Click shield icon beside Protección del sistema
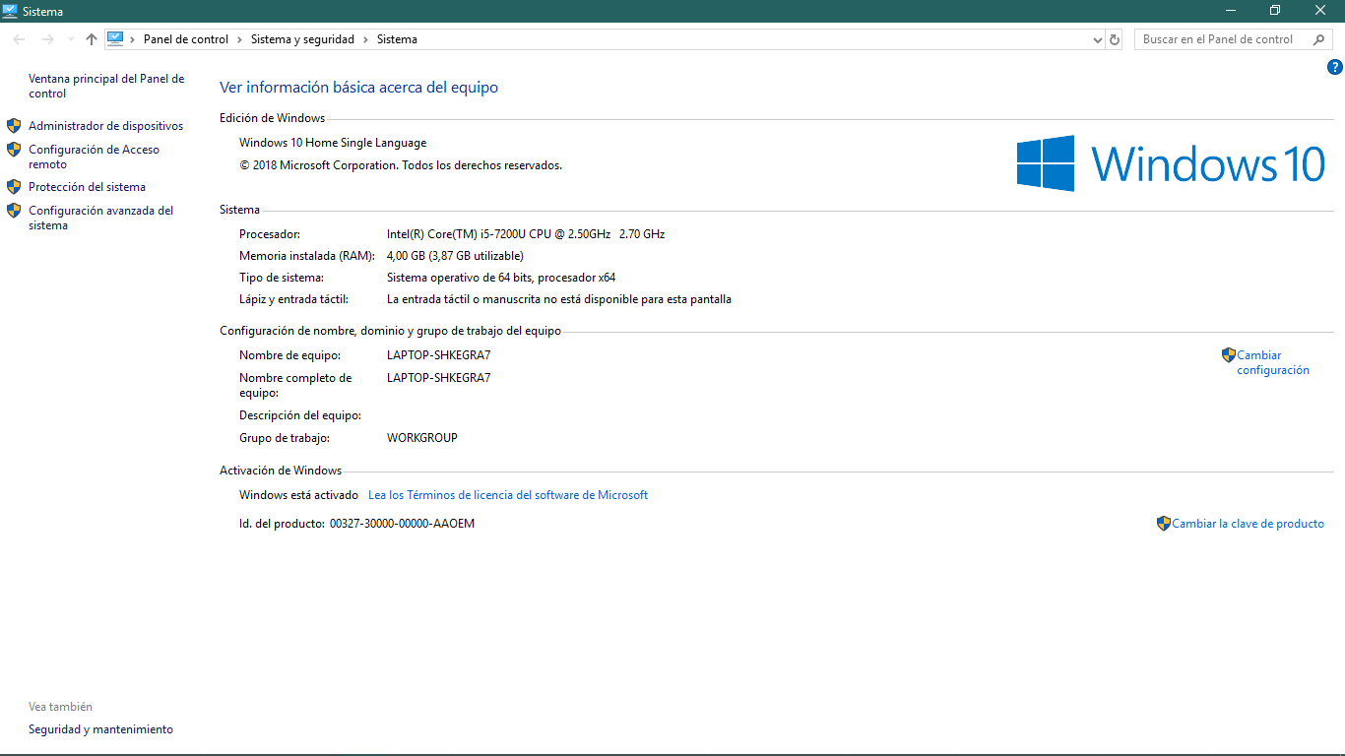The height and width of the screenshot is (756, 1345). click(x=14, y=187)
